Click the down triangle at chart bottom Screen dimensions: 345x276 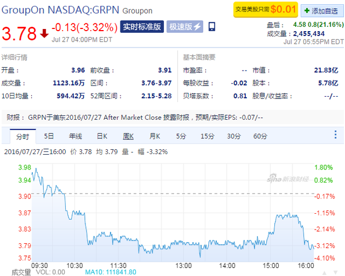tap(336, 273)
